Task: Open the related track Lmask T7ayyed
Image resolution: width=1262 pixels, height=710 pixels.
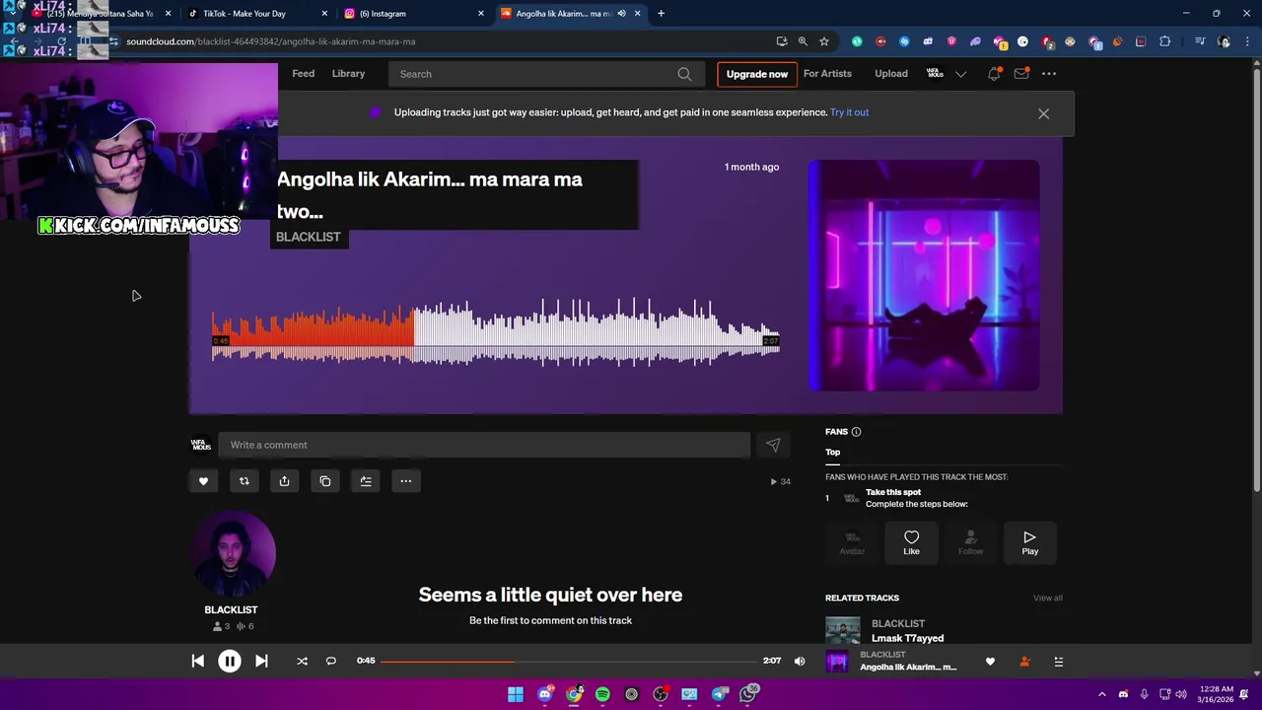Action: (907, 638)
